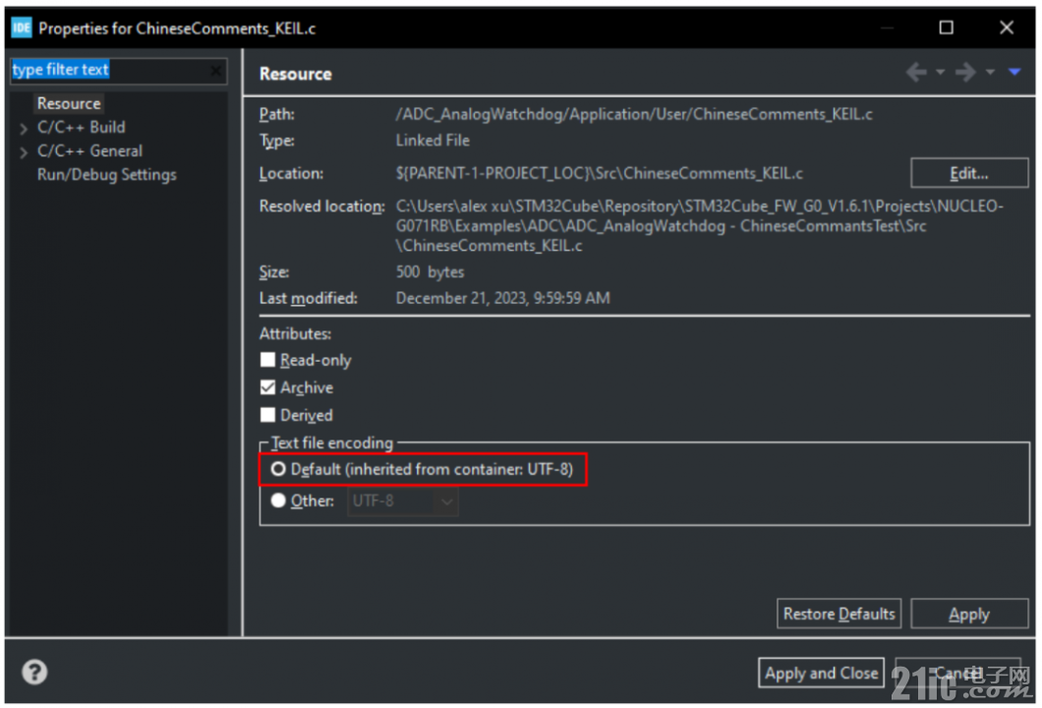This screenshot has width=1042, height=708.
Task: Click the ${PARENT-1-PROJECT_LOC} location value
Action: [x=599, y=173]
